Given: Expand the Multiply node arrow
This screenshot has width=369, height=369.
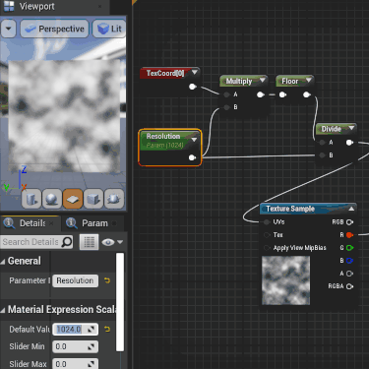Looking at the screenshot, I should (x=263, y=80).
